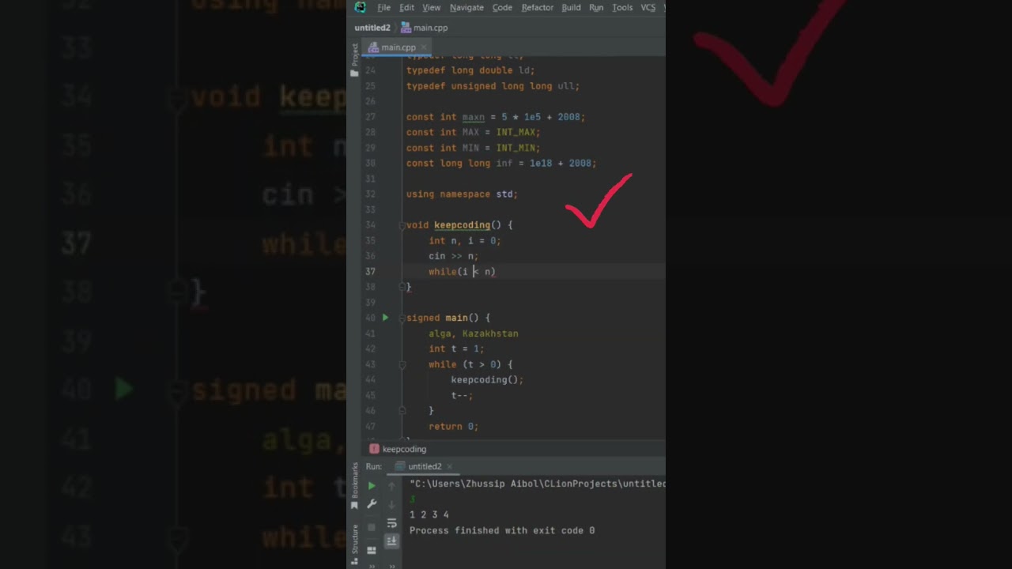The height and width of the screenshot is (569, 1012).
Task: Open the Refactor menu
Action: [x=537, y=7]
